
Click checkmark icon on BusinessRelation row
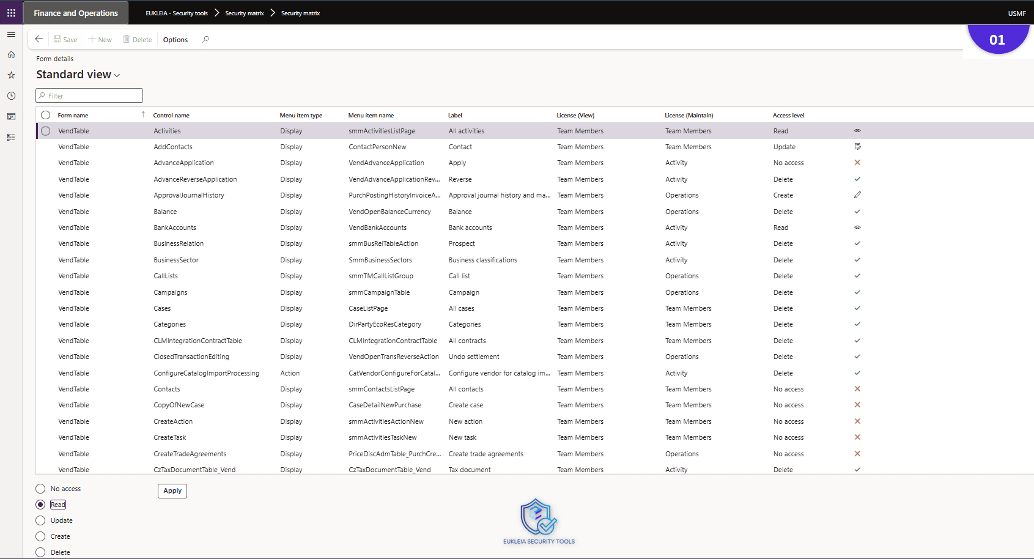[857, 243]
